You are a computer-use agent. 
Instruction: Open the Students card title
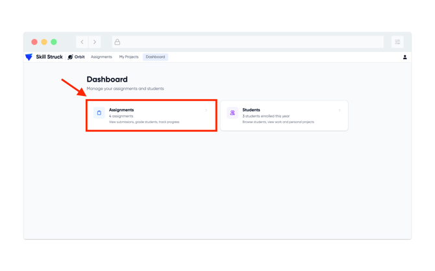pyautogui.click(x=251, y=110)
